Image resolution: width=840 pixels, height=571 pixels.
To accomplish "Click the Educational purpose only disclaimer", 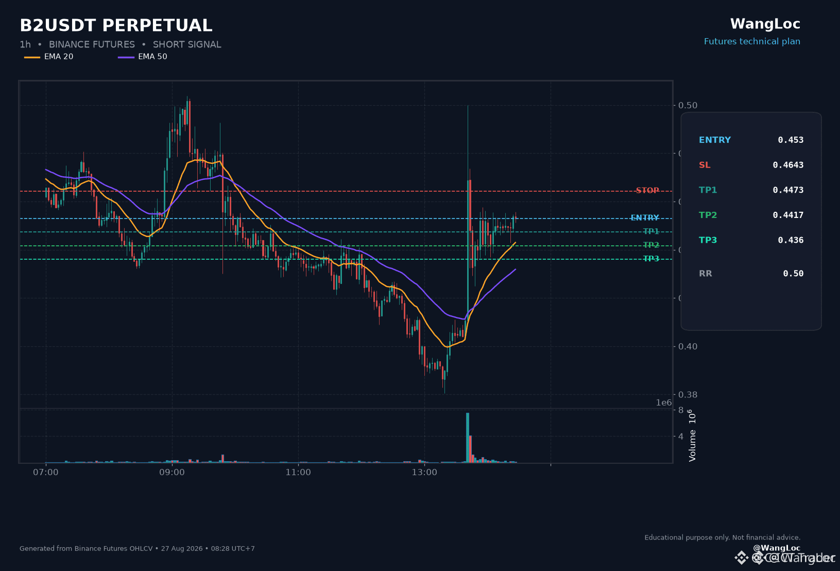I will (x=723, y=538).
